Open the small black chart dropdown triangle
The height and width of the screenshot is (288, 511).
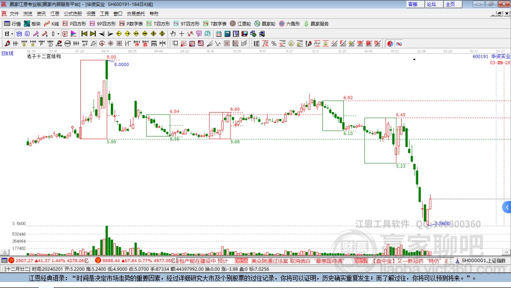point(414,60)
